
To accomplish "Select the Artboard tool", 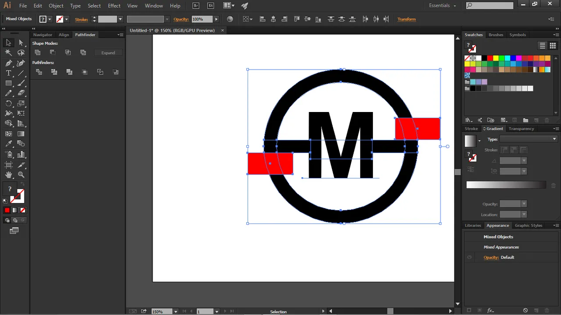I will pyautogui.click(x=8, y=164).
